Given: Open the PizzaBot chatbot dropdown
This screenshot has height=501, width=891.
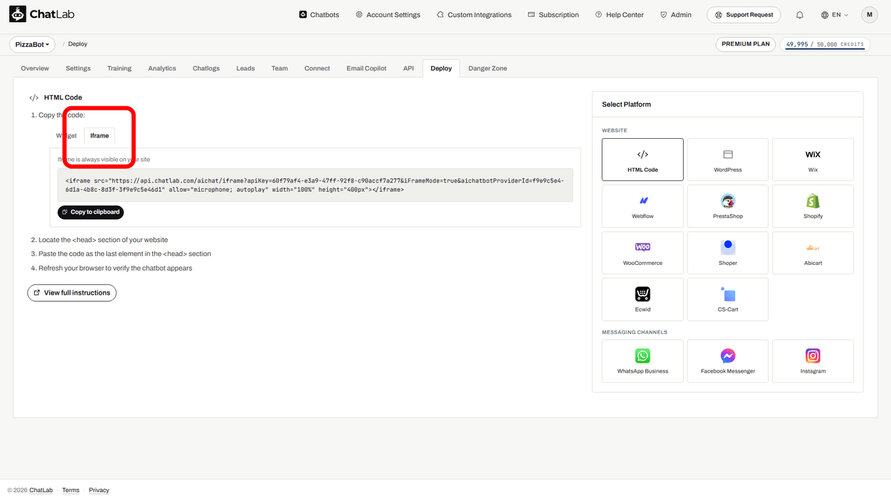Looking at the screenshot, I should (x=33, y=45).
